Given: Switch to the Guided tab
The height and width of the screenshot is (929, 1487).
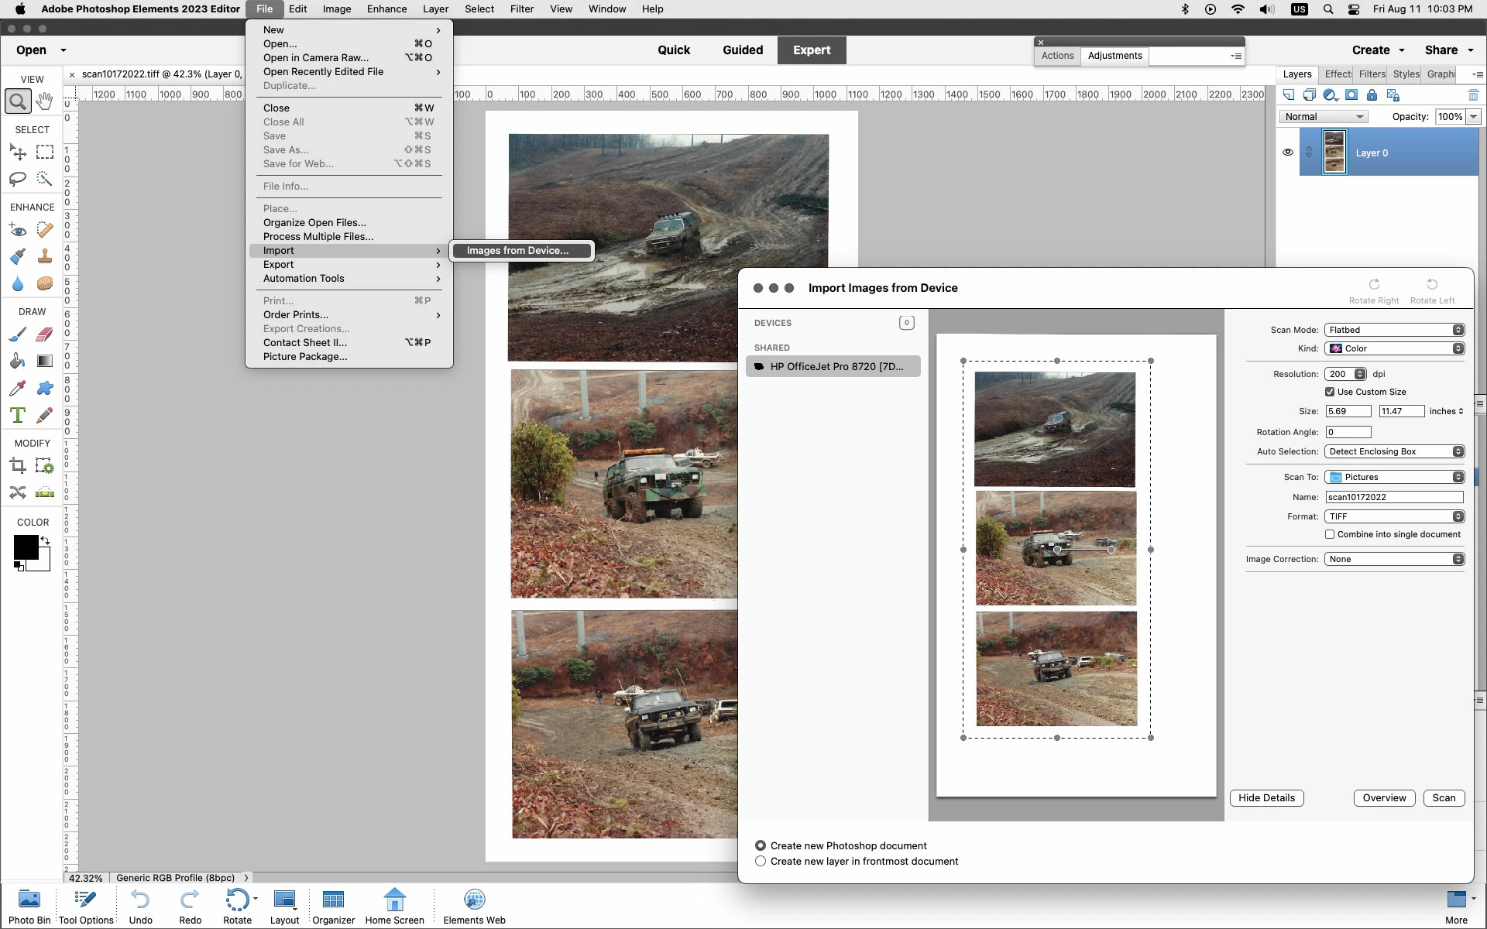Looking at the screenshot, I should tap(742, 50).
